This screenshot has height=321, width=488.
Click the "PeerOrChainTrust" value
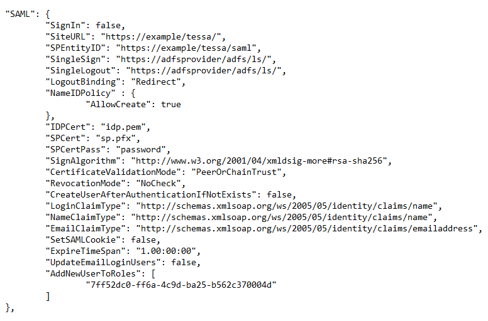pyautogui.click(x=236, y=172)
